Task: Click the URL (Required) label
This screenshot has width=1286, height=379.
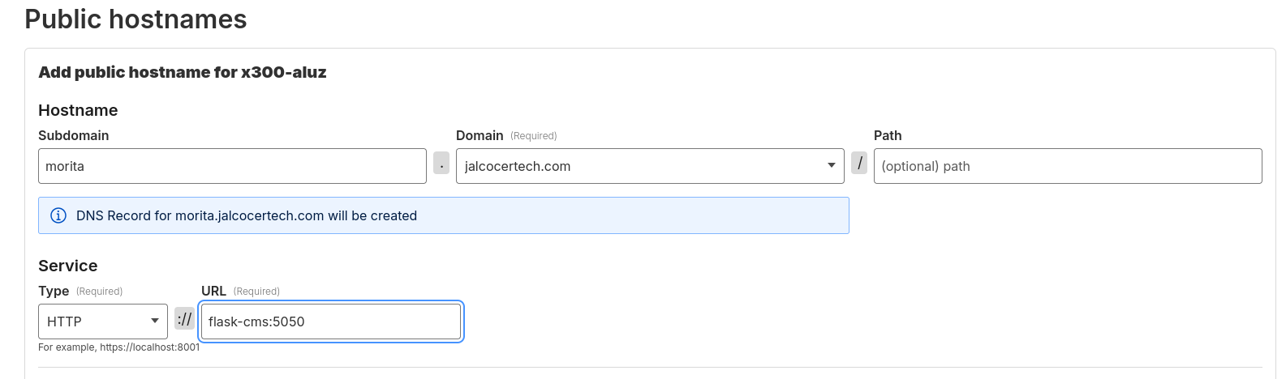Action: point(240,291)
